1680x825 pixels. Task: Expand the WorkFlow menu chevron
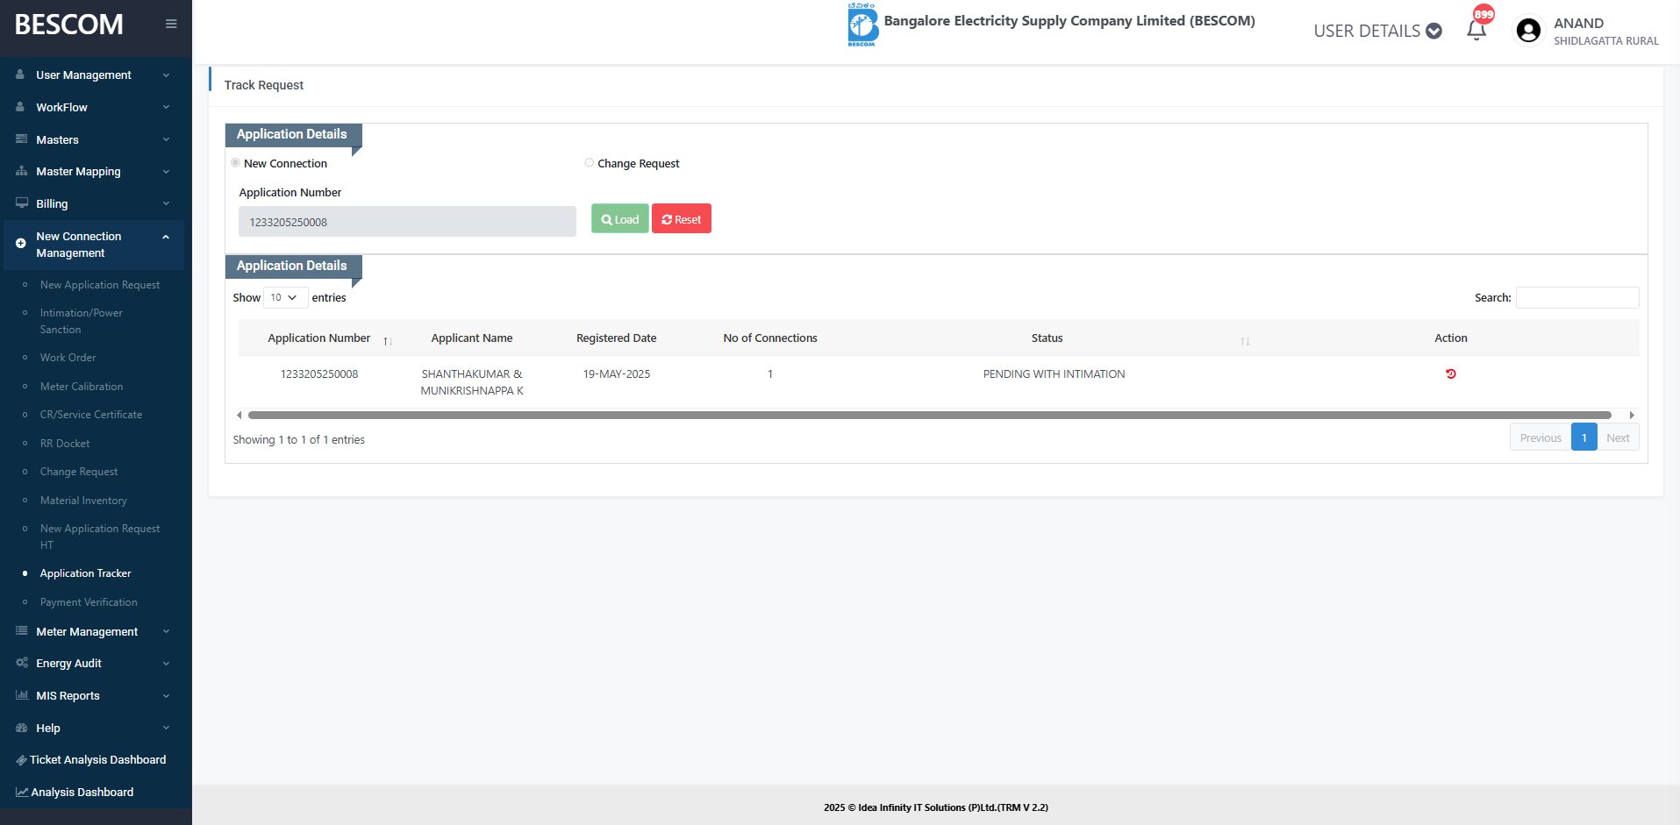click(x=166, y=107)
